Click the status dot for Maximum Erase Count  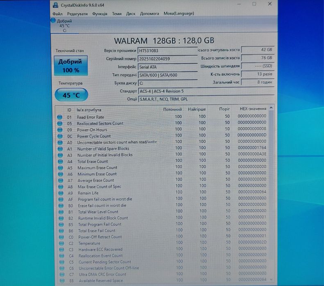tap(61, 168)
